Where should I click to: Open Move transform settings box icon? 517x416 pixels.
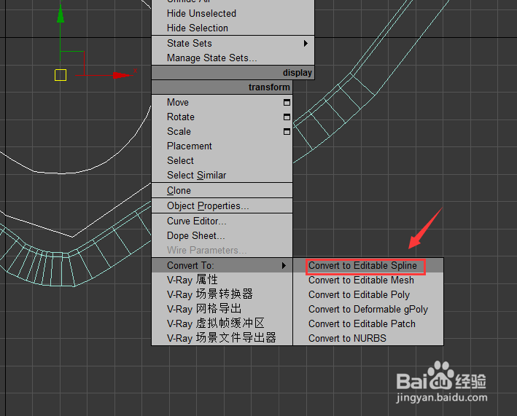pos(287,103)
